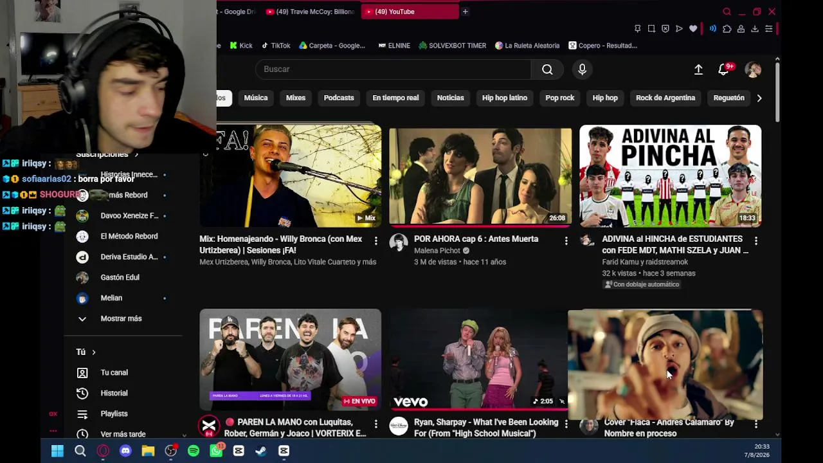Filter by Mixes chip
The height and width of the screenshot is (463, 823).
[x=296, y=98]
